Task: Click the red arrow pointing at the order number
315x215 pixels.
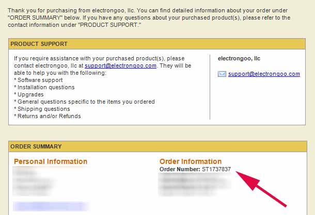Action: pos(261,189)
